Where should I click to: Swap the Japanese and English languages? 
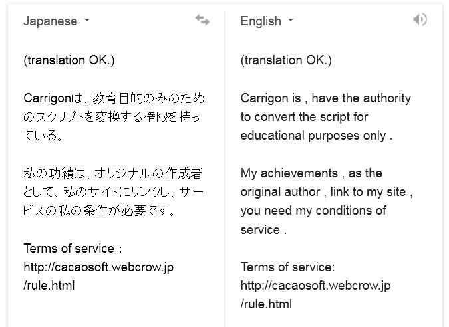(x=202, y=21)
